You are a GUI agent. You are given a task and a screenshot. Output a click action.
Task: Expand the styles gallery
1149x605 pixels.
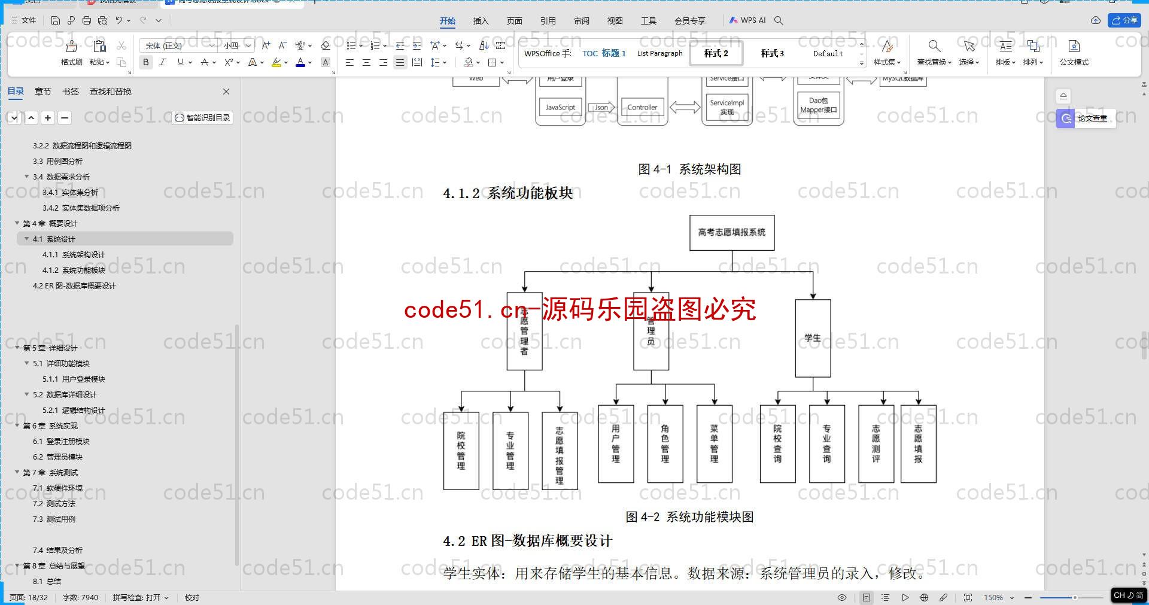click(x=862, y=63)
